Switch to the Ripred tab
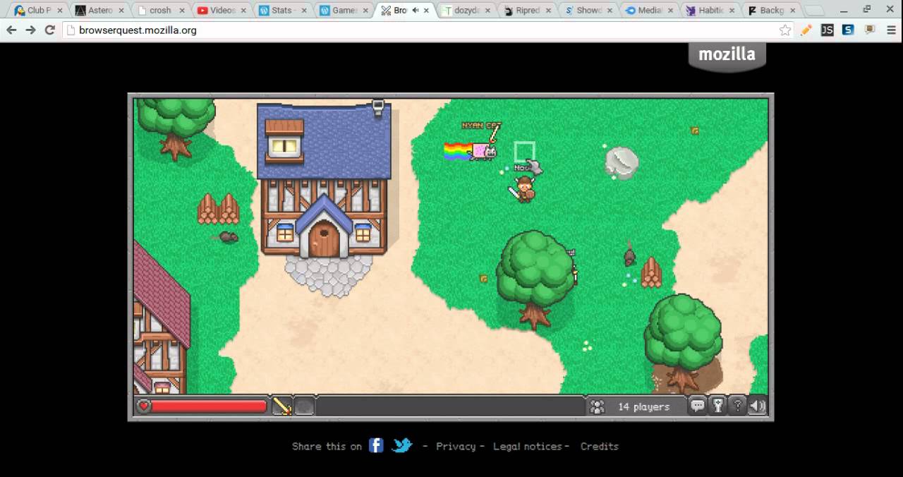Viewport: 903px width, 477px height. 526,11
